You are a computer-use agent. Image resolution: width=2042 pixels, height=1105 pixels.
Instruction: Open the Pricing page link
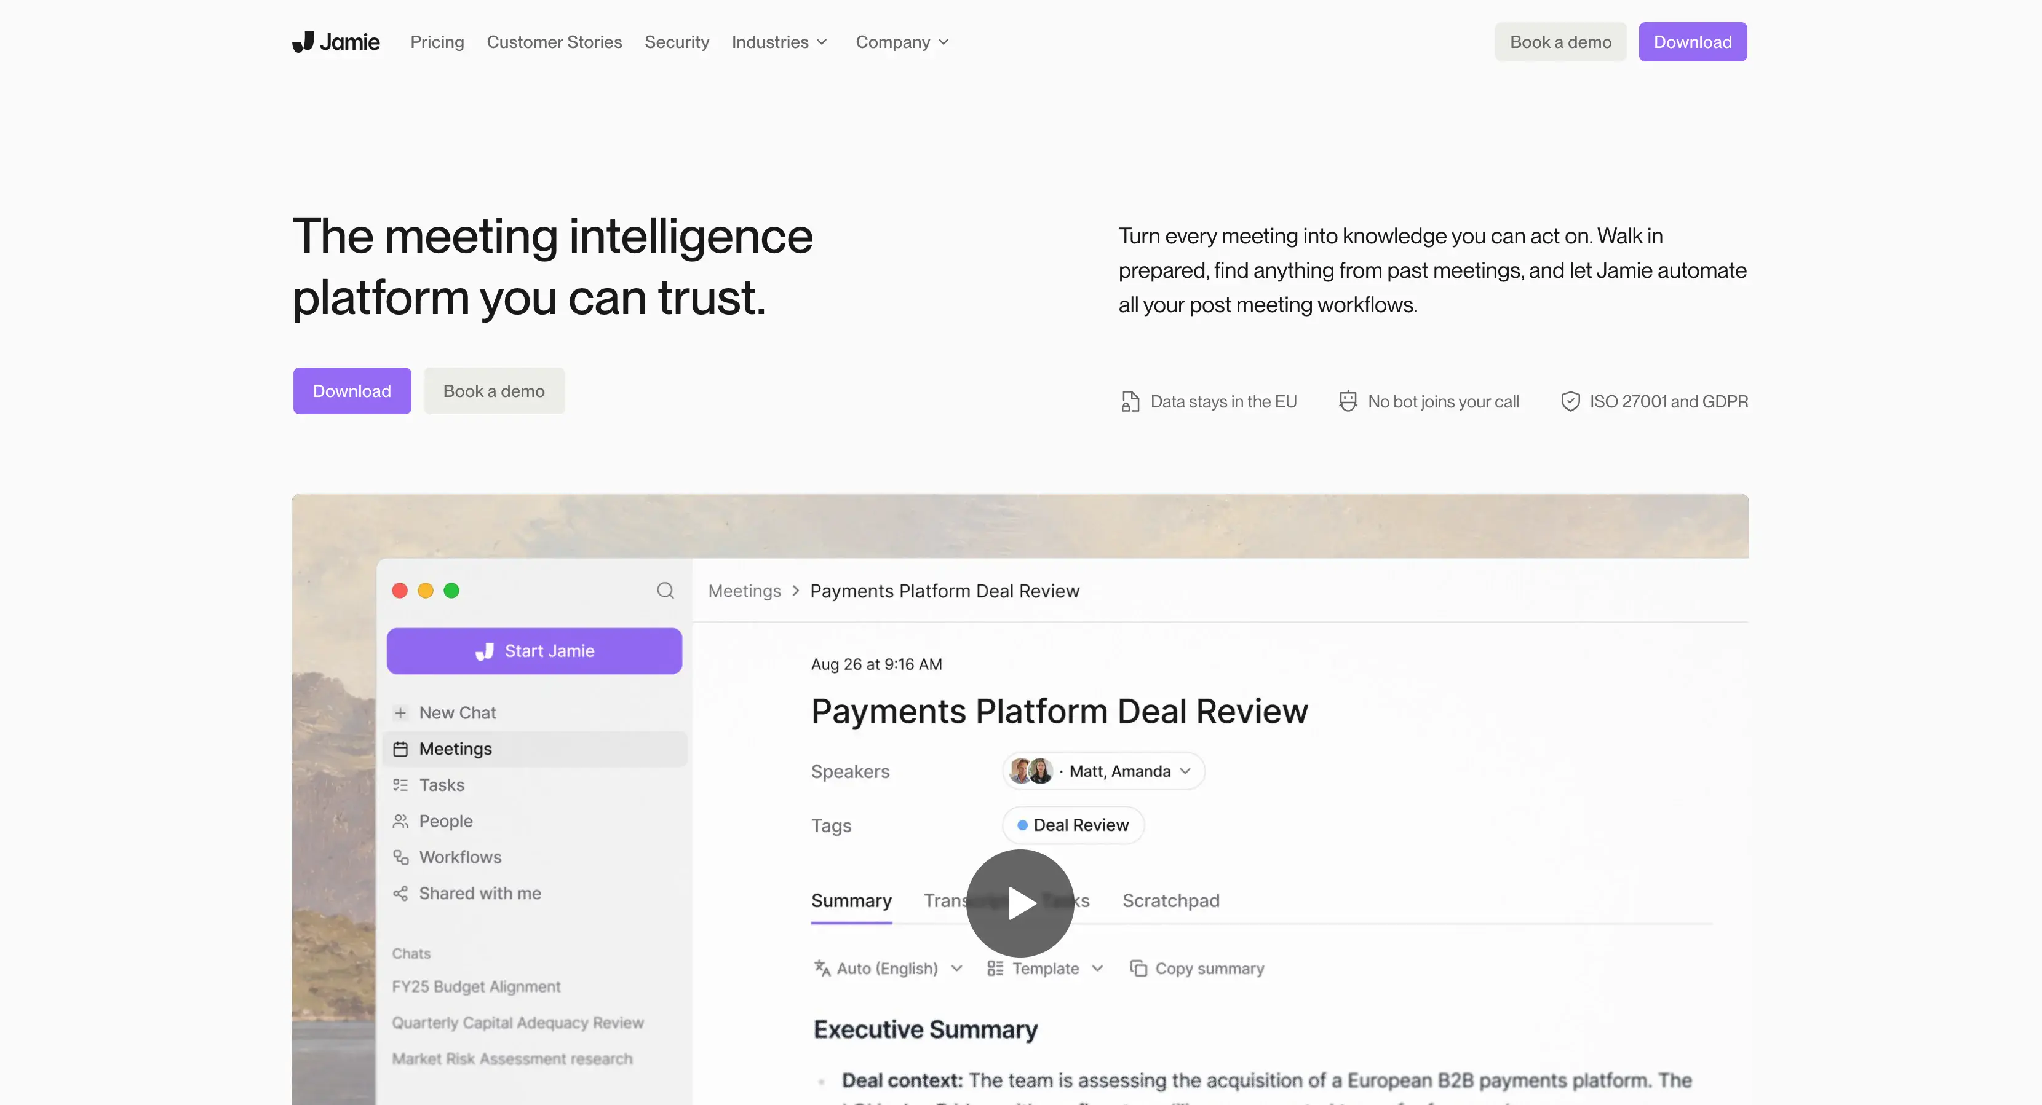click(x=437, y=42)
